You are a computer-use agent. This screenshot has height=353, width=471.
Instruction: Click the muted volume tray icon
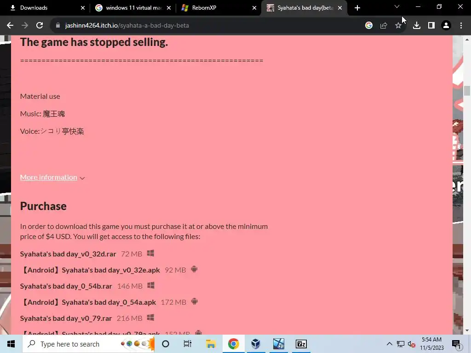click(x=412, y=344)
